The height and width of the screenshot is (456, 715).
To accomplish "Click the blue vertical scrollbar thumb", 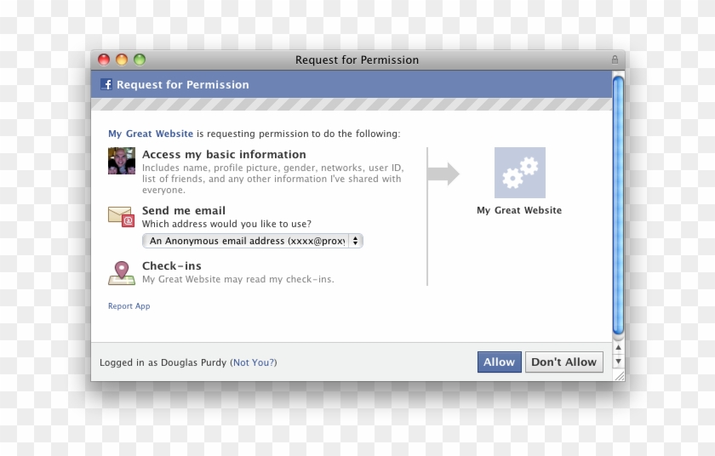I will [618, 204].
